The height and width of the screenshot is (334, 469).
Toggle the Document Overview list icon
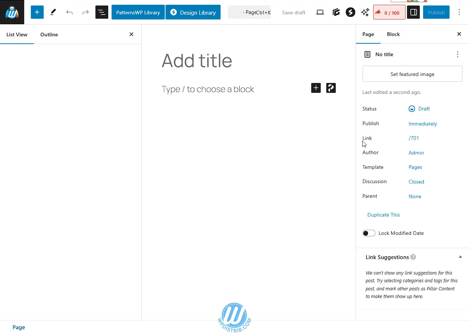tap(102, 12)
